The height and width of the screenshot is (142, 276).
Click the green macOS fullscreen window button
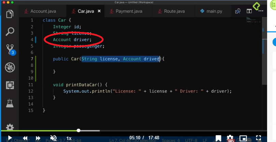[x=12, y=2]
